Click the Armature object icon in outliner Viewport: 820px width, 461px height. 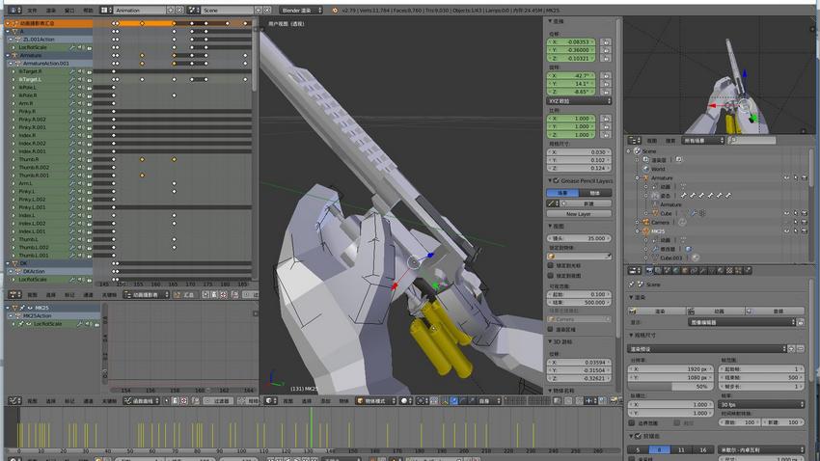click(646, 178)
